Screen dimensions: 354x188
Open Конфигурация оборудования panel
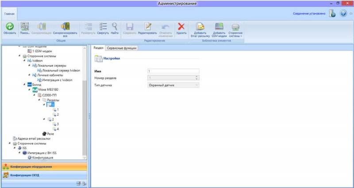click(44, 167)
